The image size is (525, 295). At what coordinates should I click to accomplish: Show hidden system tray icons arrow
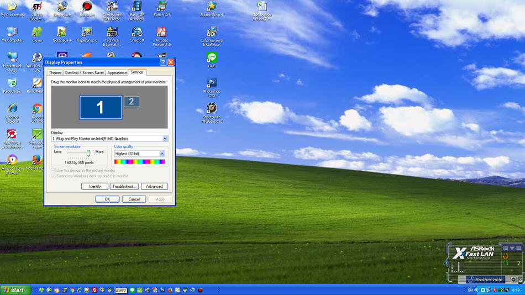click(x=476, y=290)
